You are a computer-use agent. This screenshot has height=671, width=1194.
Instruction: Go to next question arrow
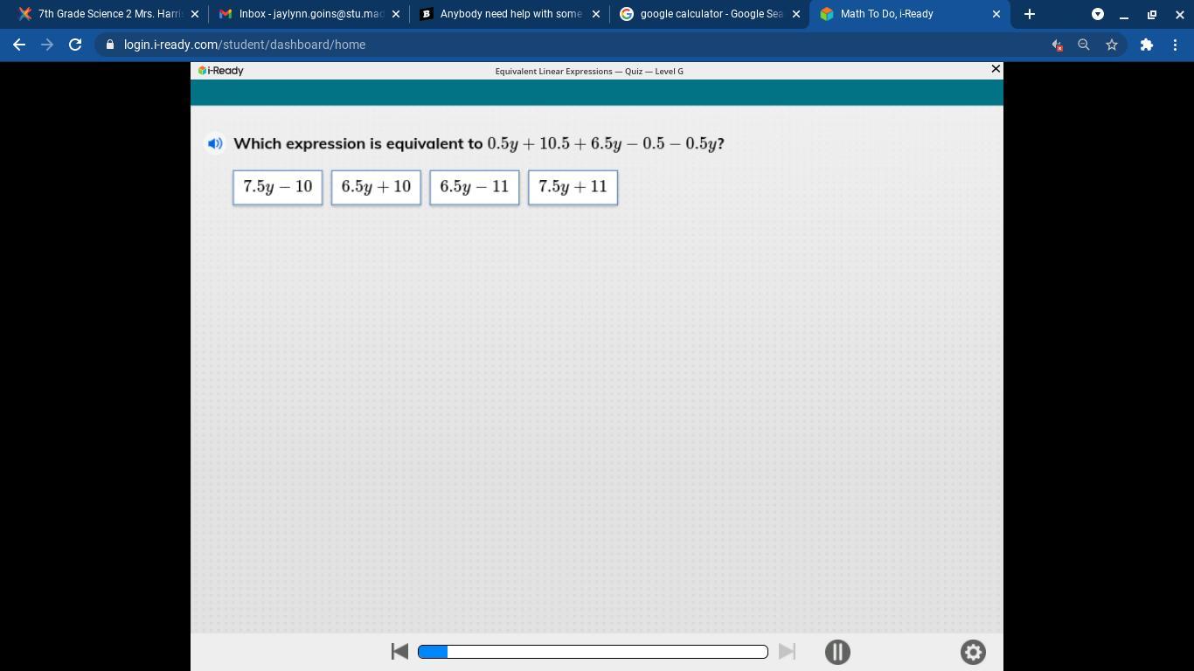(787, 651)
